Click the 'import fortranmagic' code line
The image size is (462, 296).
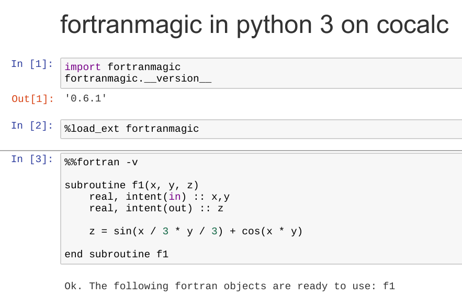tap(122, 67)
